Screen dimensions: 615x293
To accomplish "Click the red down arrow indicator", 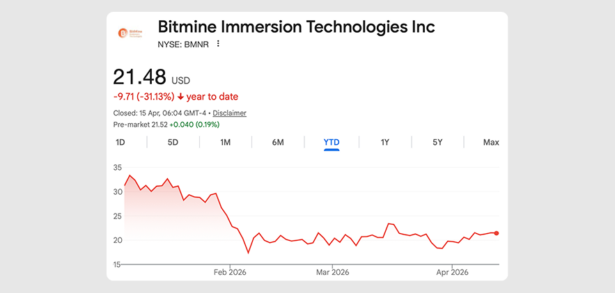I will (x=180, y=97).
